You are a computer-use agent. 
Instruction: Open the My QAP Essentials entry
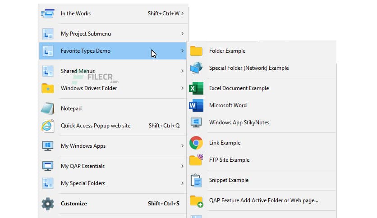(113, 166)
